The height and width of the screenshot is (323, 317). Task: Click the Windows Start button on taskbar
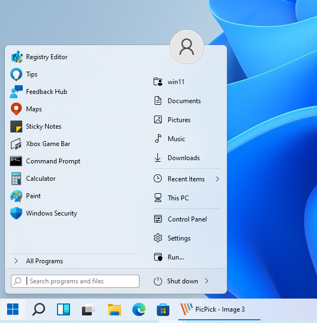[x=13, y=309]
